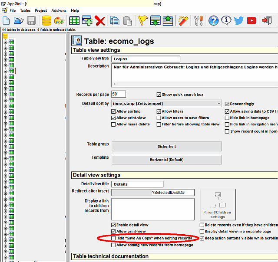This screenshot has height=262, width=278.
Task: Expand the second table node in tree
Action: tap(5, 48)
